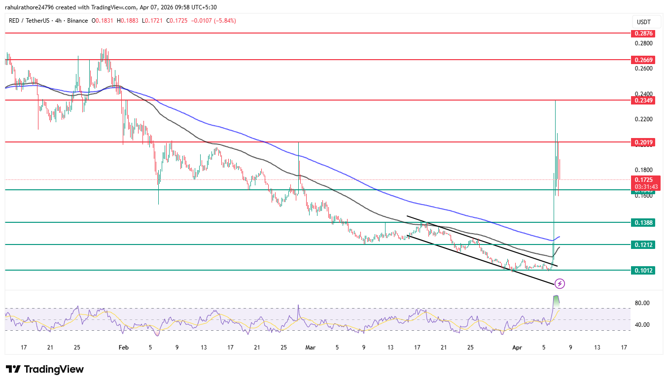The height and width of the screenshot is (384, 668).
Task: Select the RED/TetherUS symbol name
Action: 30,20
